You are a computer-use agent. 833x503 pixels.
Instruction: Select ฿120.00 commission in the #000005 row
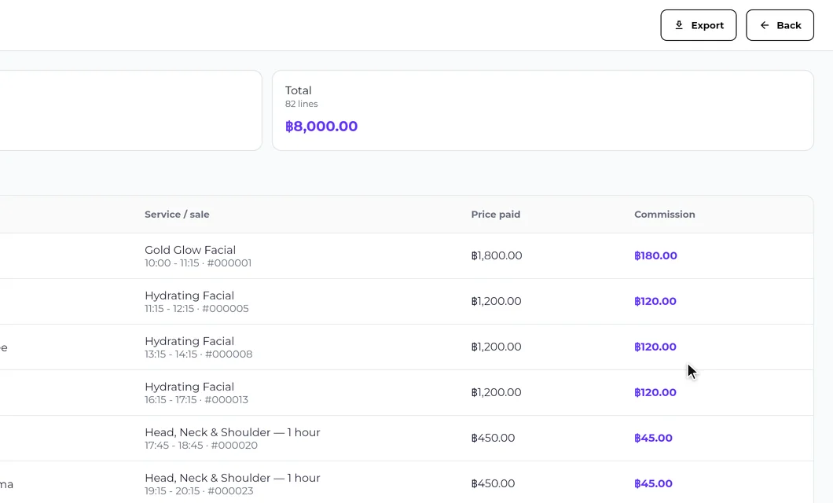click(x=655, y=301)
